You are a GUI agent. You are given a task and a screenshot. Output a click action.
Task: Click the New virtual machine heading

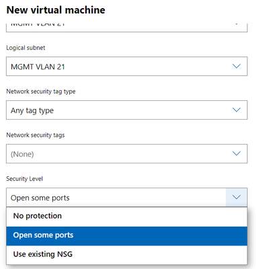coord(56,10)
